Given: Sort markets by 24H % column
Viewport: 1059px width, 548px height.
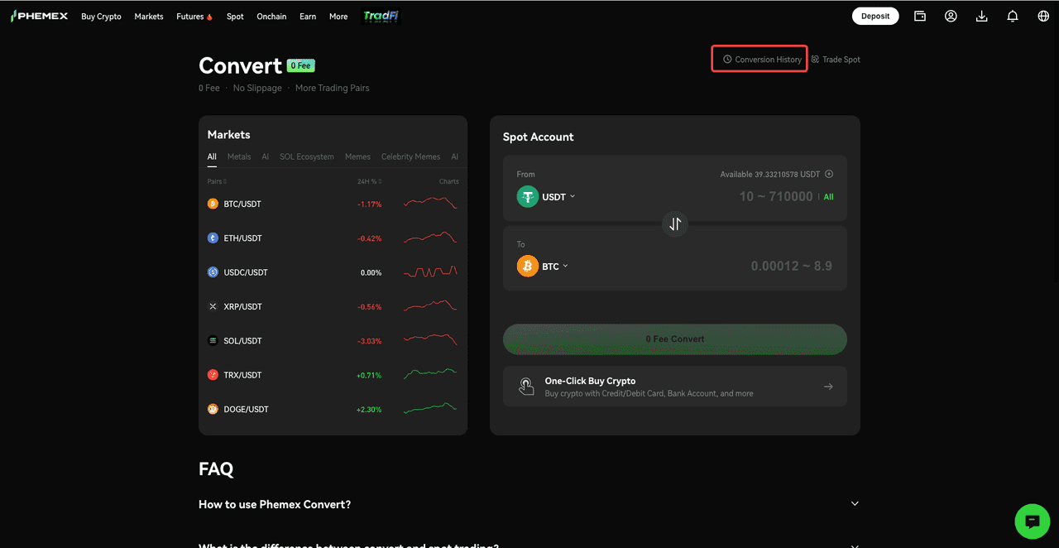Looking at the screenshot, I should click(369, 181).
